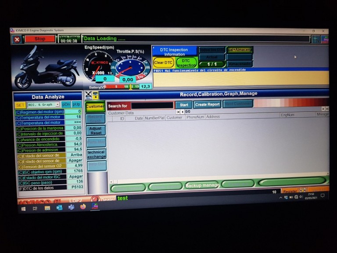337x253 pixels.
Task: Click the green DTC Inspection button
Action: click(186, 63)
